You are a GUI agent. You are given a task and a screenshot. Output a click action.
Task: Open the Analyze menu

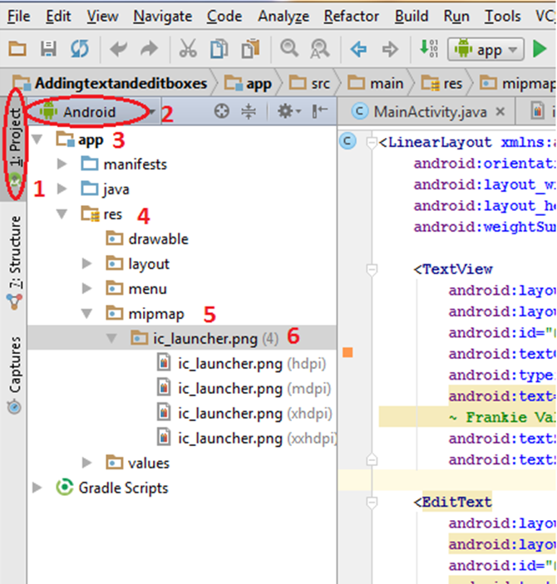tap(283, 17)
